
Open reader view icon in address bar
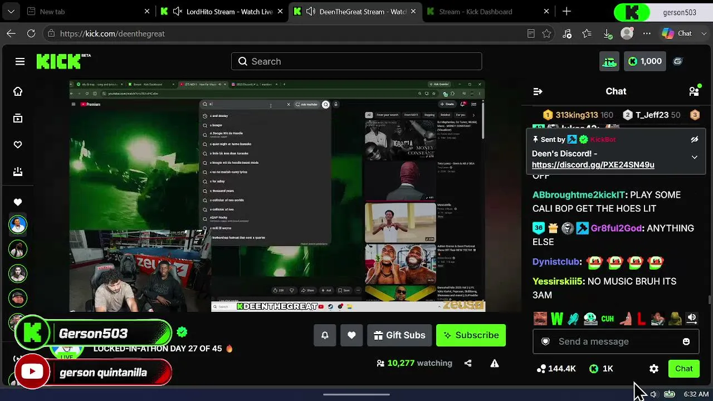click(x=531, y=33)
